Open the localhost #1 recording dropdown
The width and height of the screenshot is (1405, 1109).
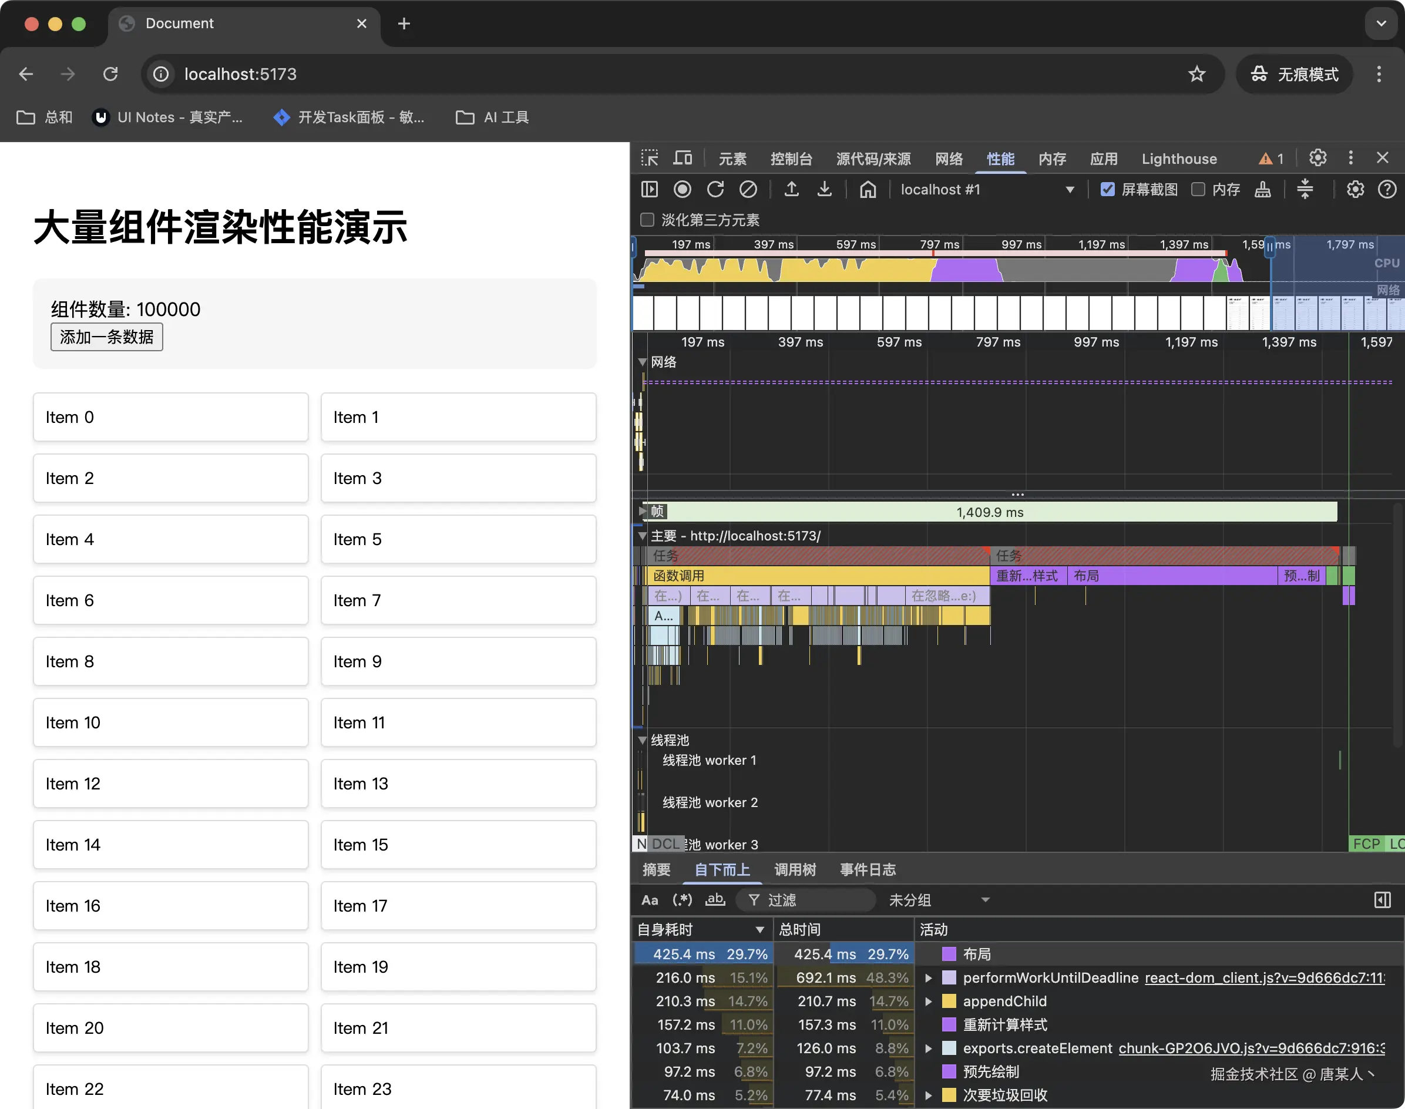1070,190
